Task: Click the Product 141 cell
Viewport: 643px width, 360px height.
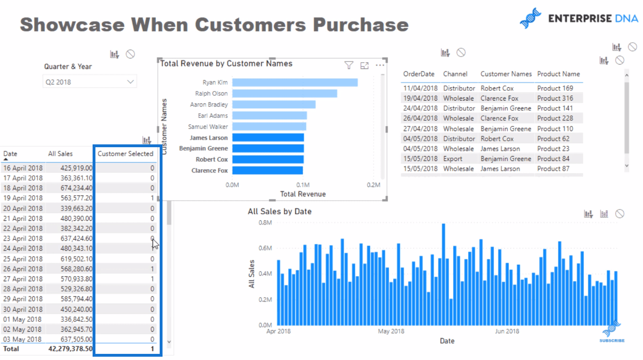Action: point(555,108)
